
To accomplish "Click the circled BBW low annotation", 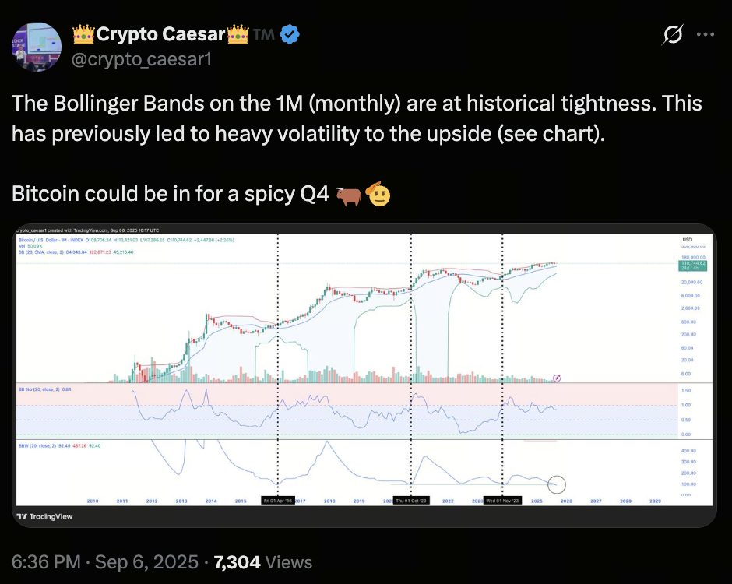I will pos(557,484).
